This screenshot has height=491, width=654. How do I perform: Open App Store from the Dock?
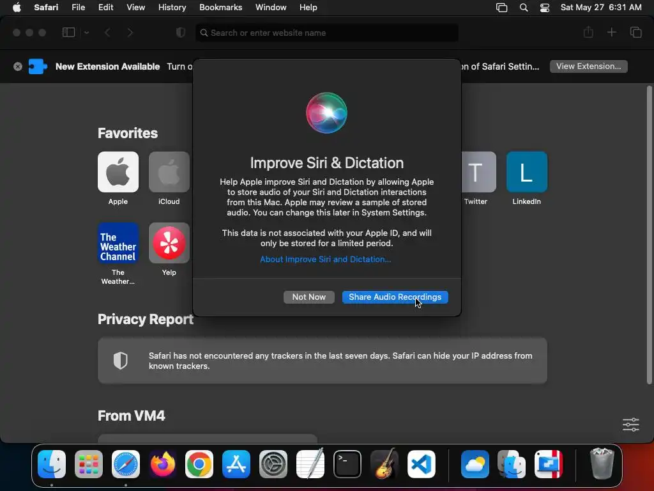[x=236, y=464]
